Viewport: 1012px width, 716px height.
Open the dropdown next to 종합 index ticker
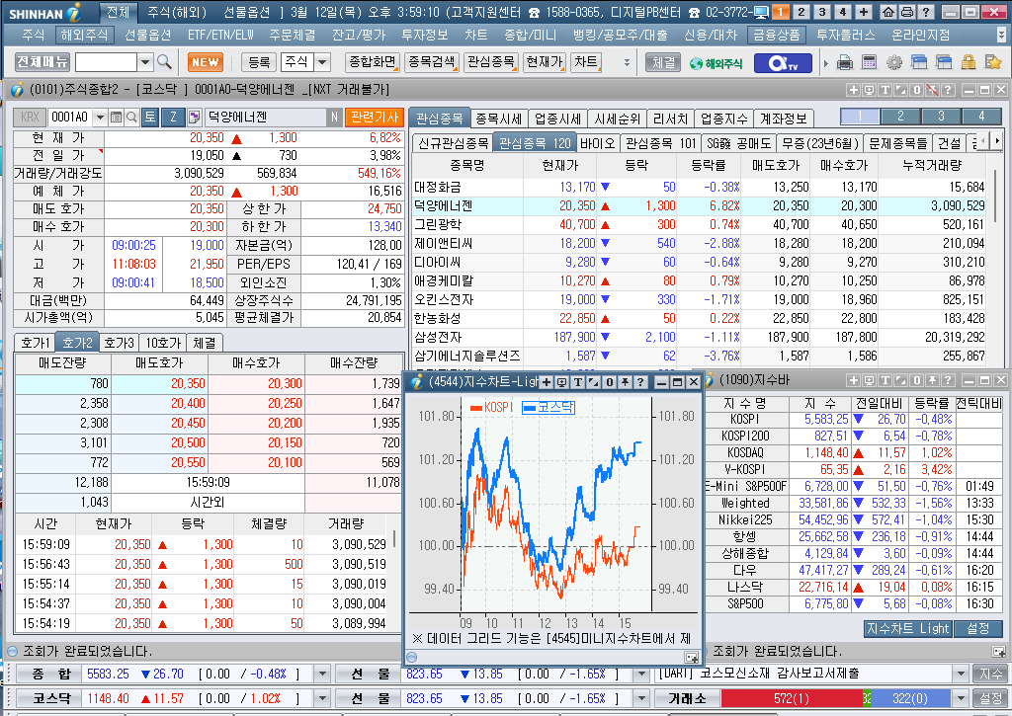tap(322, 675)
